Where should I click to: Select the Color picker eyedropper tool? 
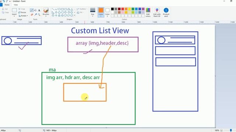tap(35, 15)
